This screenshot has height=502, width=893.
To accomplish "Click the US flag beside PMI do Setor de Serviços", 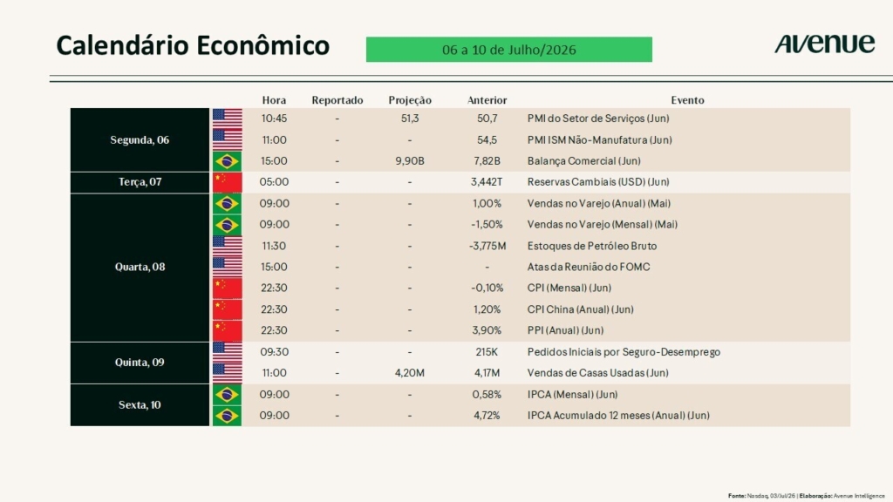I will pyautogui.click(x=228, y=119).
